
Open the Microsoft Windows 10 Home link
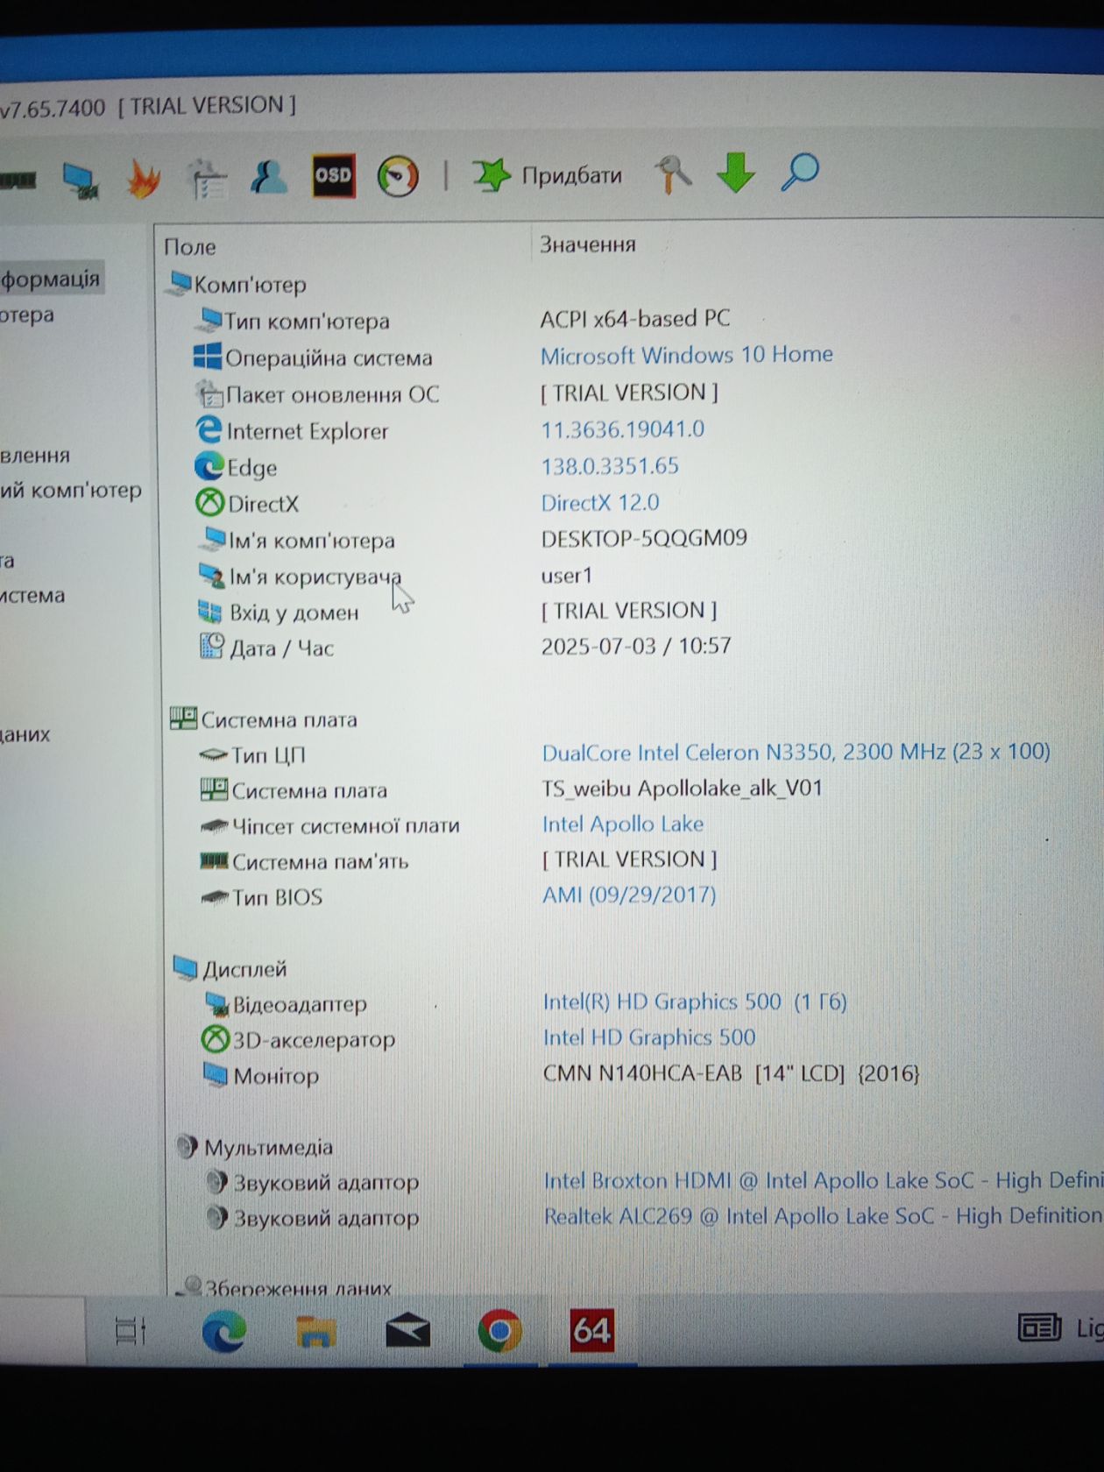[686, 355]
